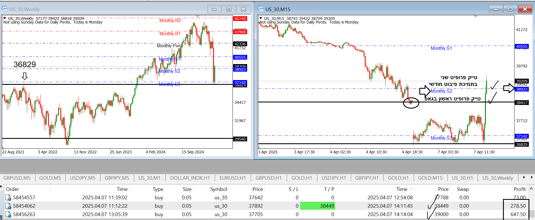This screenshot has width=535, height=220.
Task: Expand the M15 chart symbol dropdown triangle
Action: click(261, 18)
